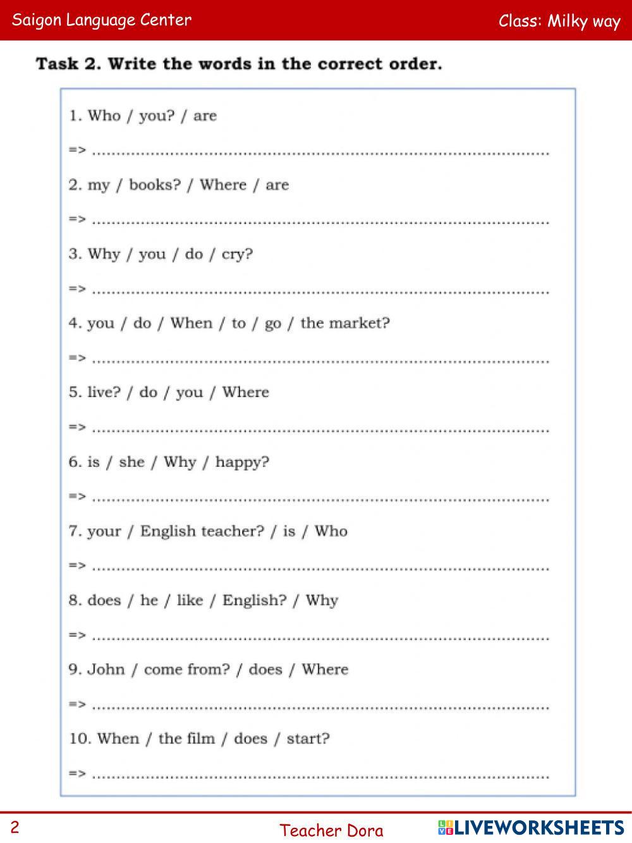Click the answer line for question 10
The width and height of the screenshot is (632, 843).
(x=320, y=773)
